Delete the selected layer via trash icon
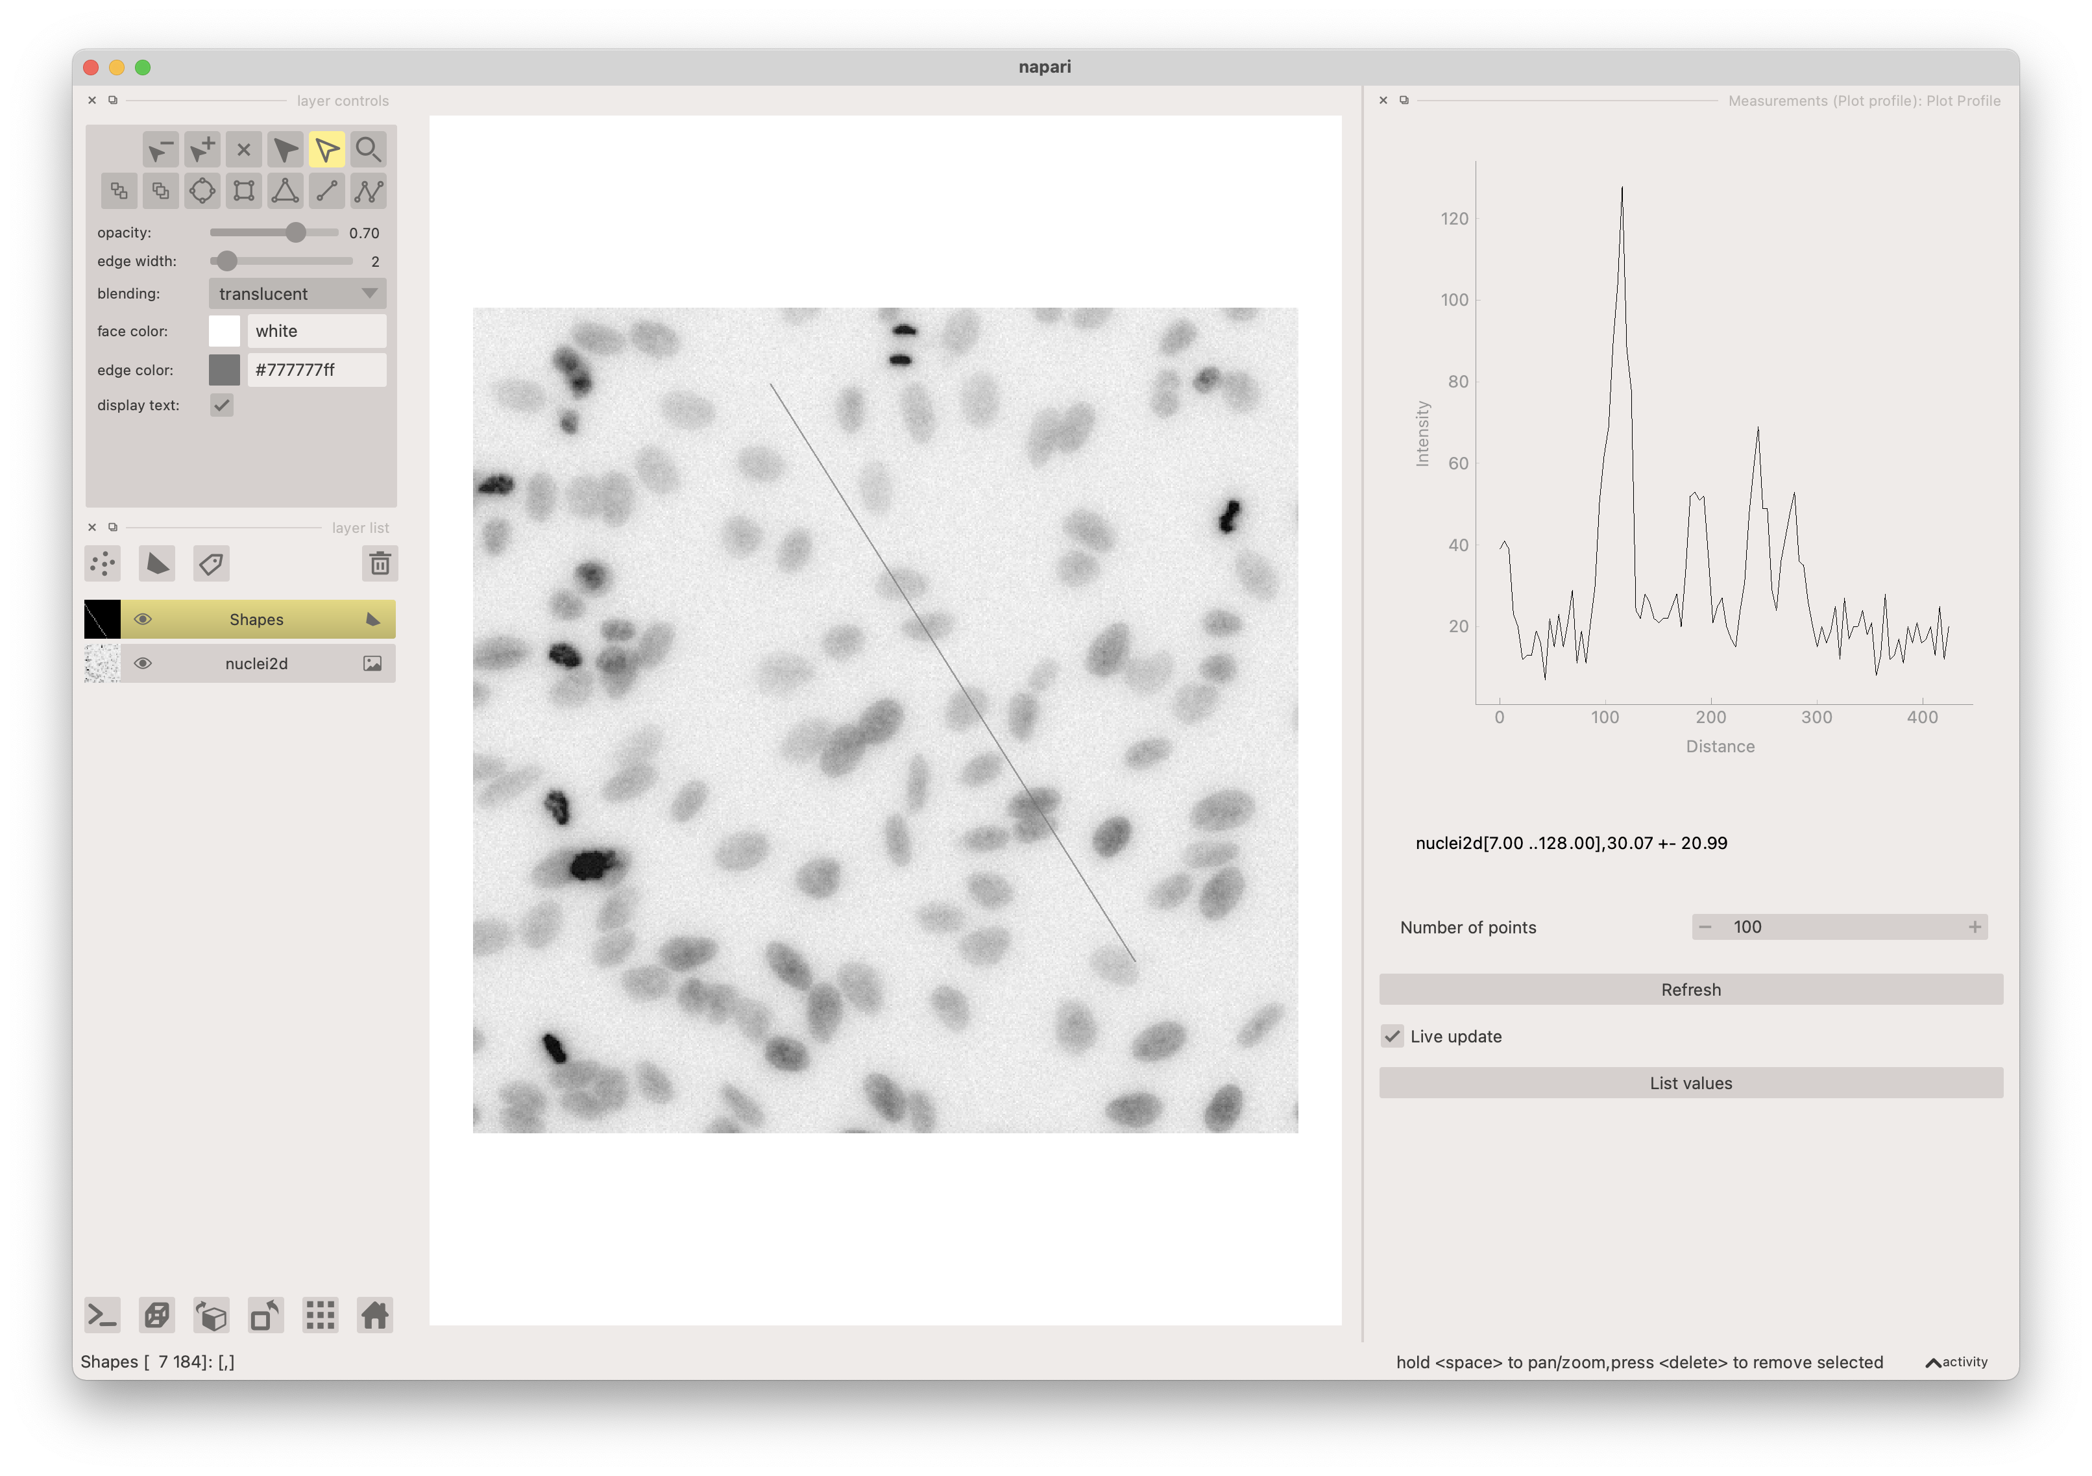2092x1476 pixels. 380,563
